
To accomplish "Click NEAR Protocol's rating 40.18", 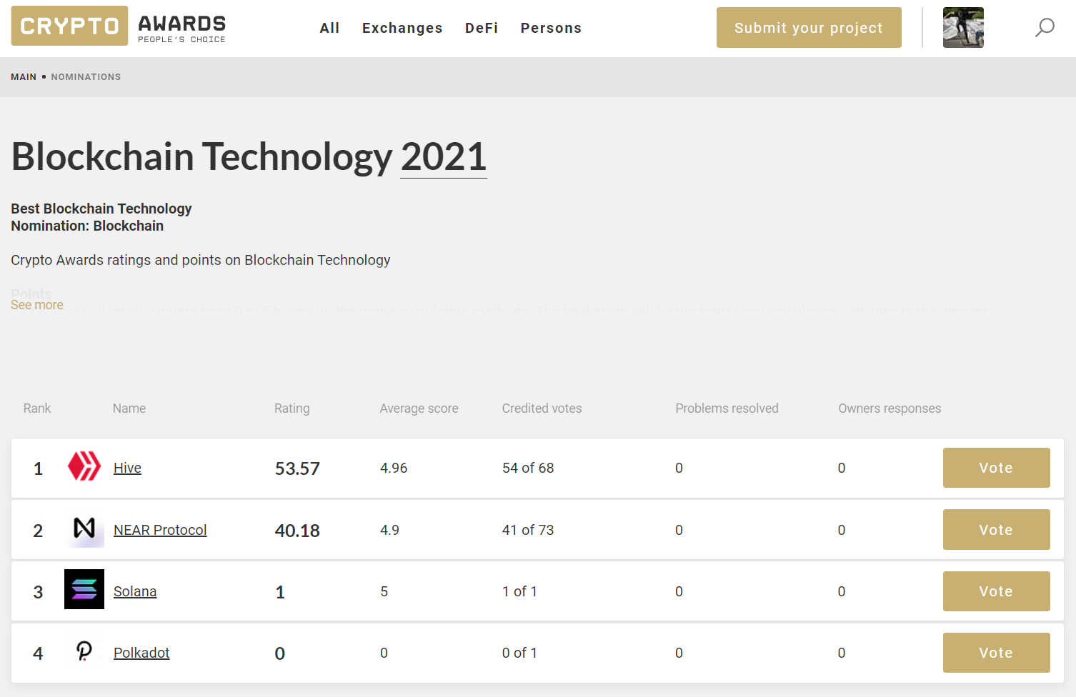I will point(297,531).
